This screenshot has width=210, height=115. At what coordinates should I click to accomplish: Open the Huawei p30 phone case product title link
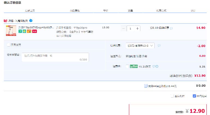tap(36, 27)
